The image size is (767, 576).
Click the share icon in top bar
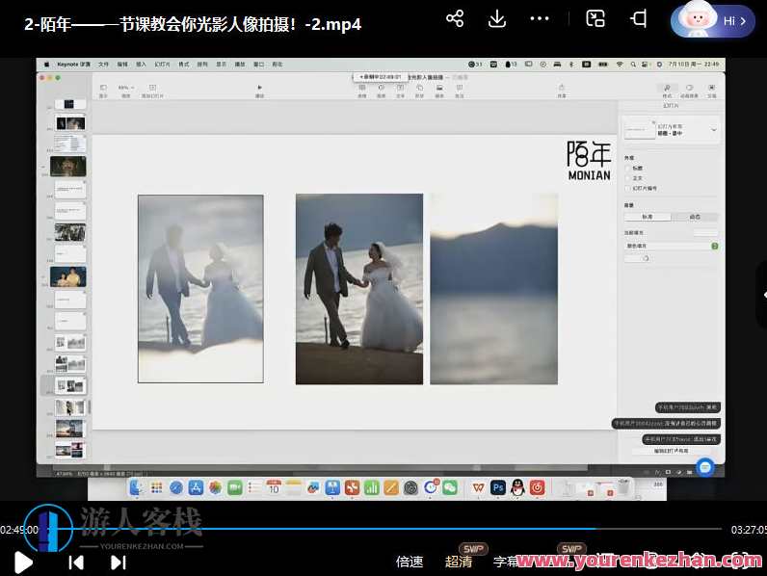pyautogui.click(x=455, y=19)
